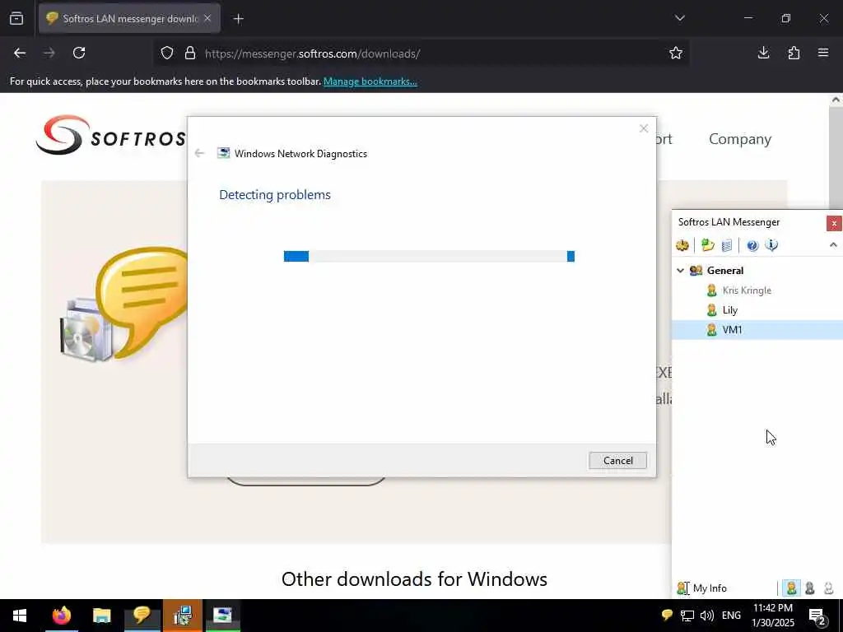The height and width of the screenshot is (632, 843).
Task: Click the site security padlock icon
Action: point(190,53)
